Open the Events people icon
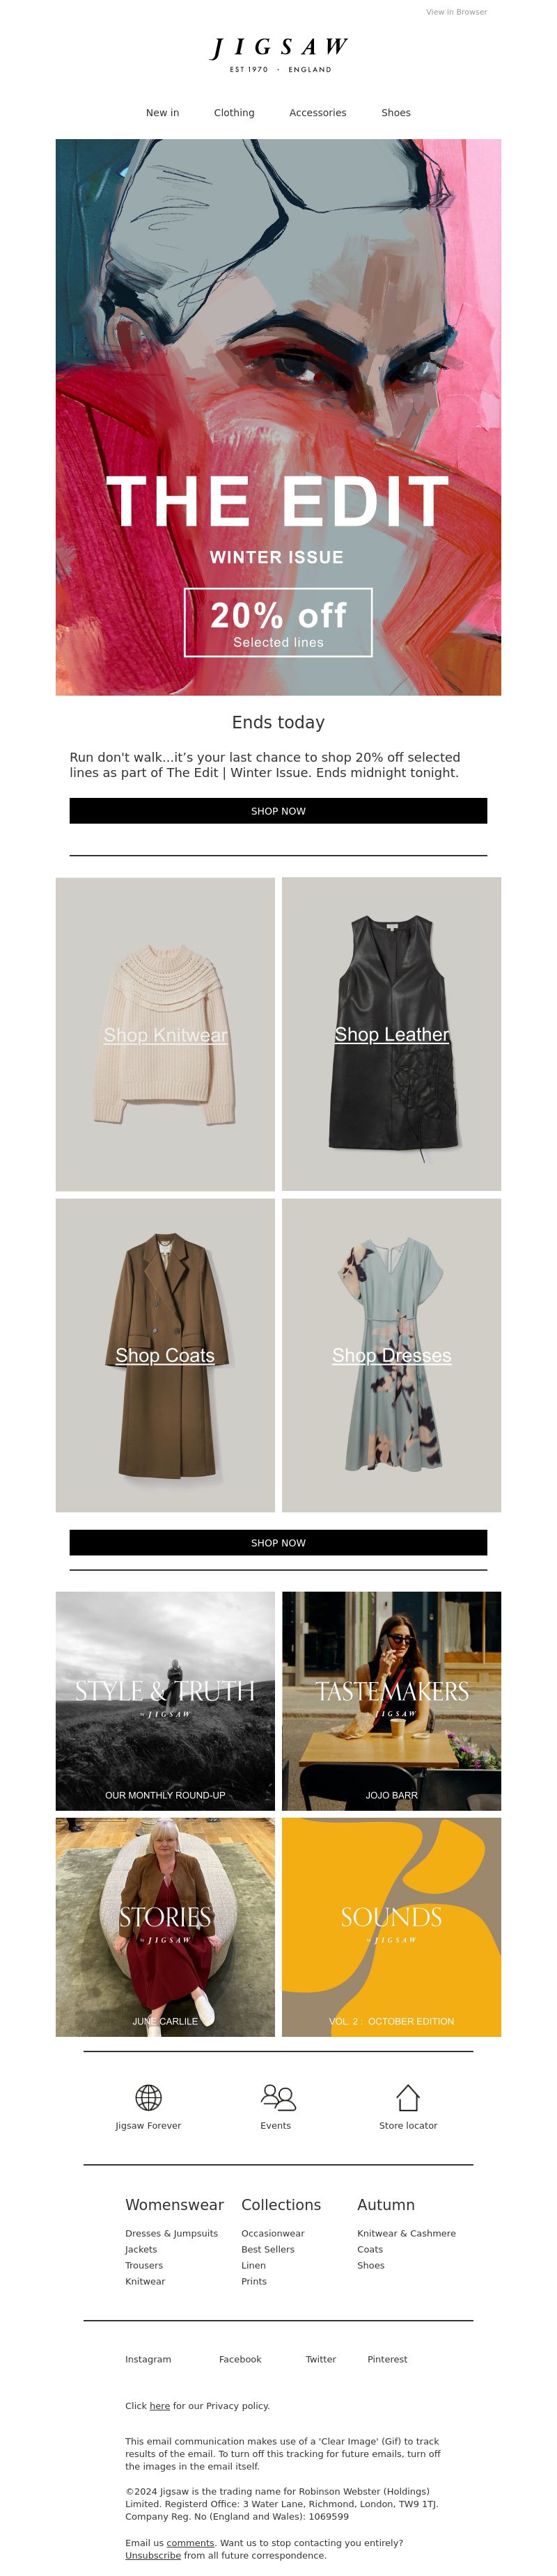 tap(277, 2096)
